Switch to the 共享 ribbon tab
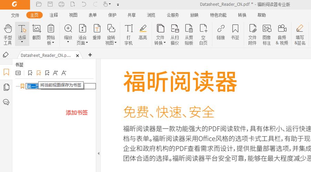Viewport: 311px width, 172px height. click(x=131, y=15)
